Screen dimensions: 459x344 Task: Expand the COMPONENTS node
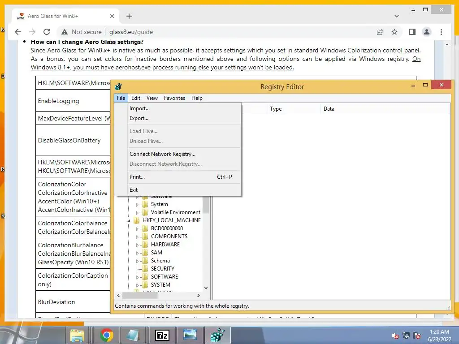coord(137,237)
